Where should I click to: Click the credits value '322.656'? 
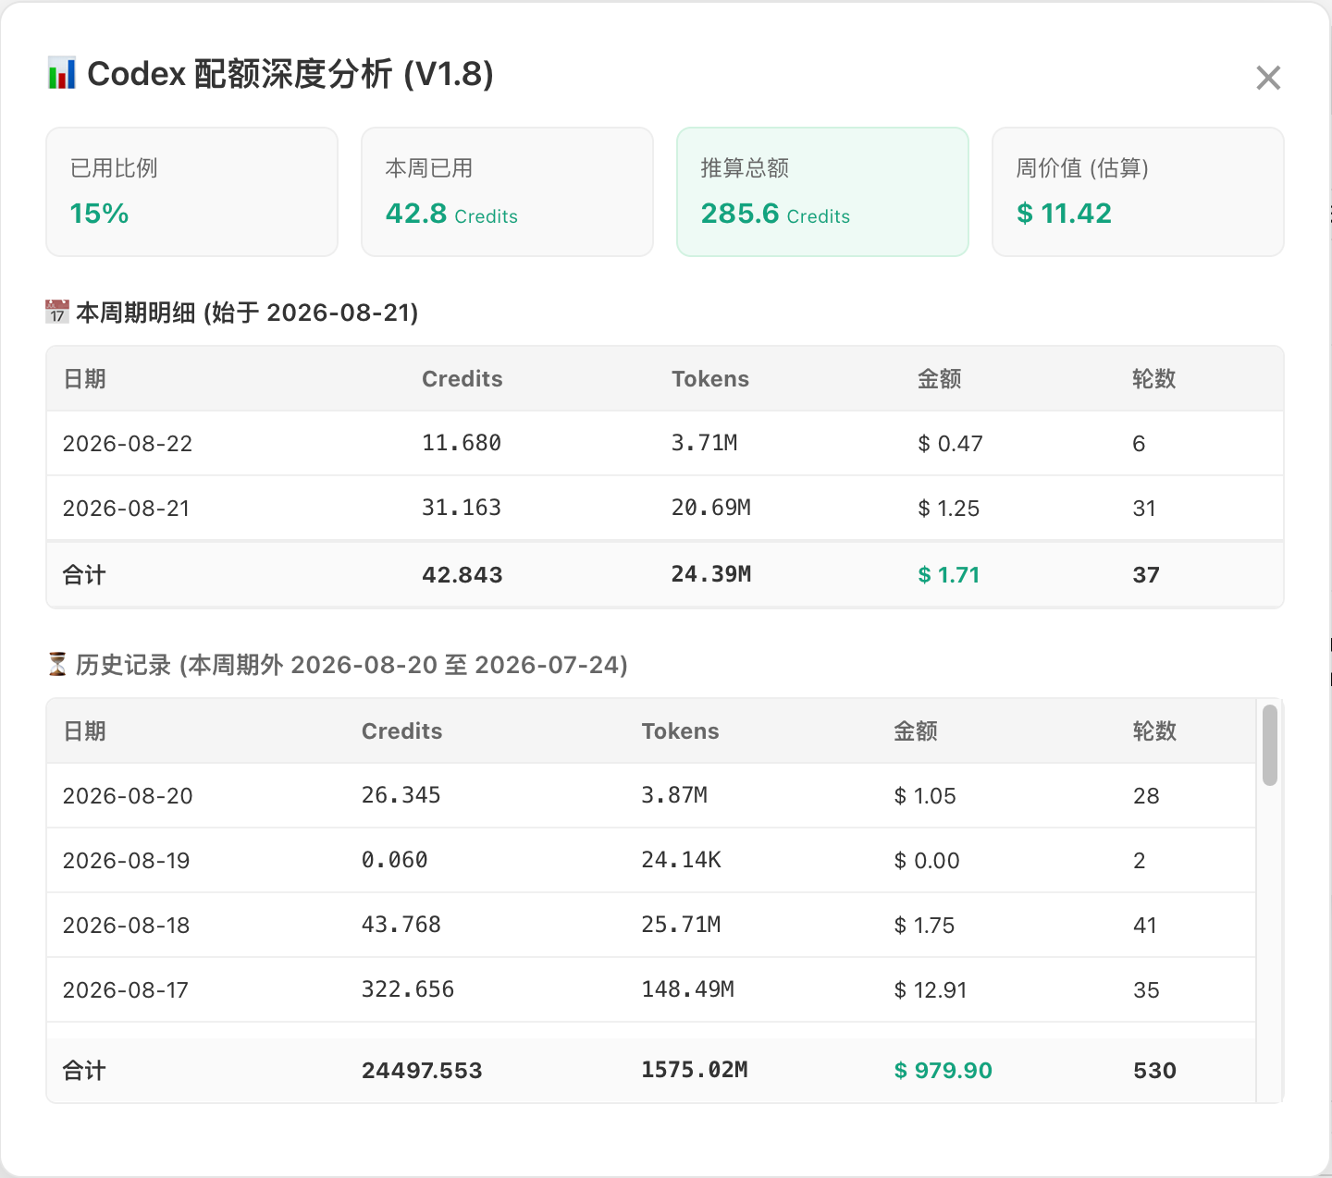pyautogui.click(x=408, y=989)
